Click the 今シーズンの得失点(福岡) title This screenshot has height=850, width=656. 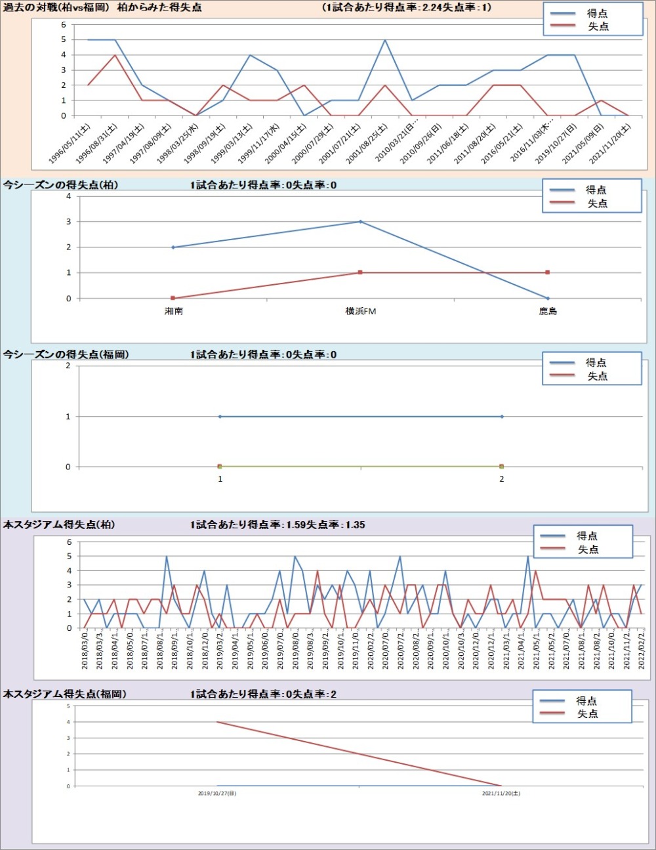coord(66,354)
